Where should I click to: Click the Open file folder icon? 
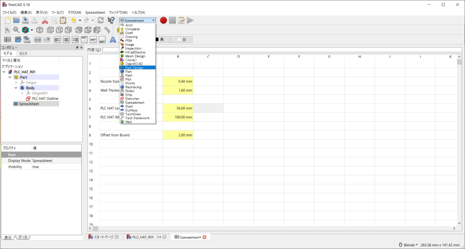coord(16,20)
